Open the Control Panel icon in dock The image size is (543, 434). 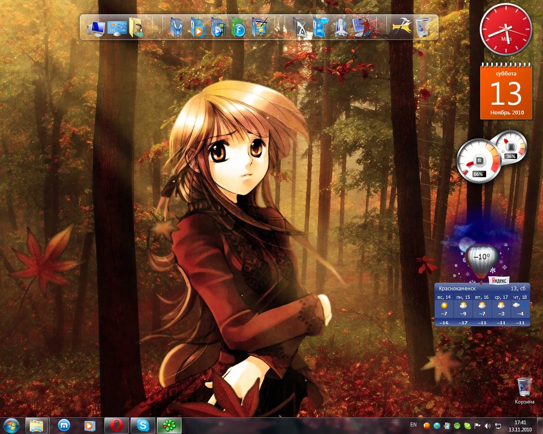click(x=117, y=28)
